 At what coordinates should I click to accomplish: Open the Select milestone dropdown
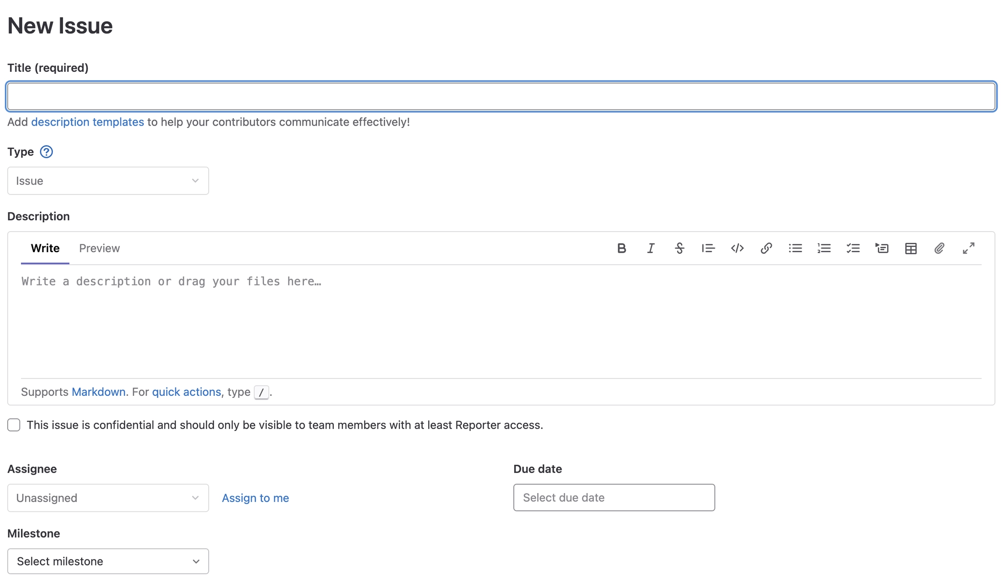coord(108,561)
